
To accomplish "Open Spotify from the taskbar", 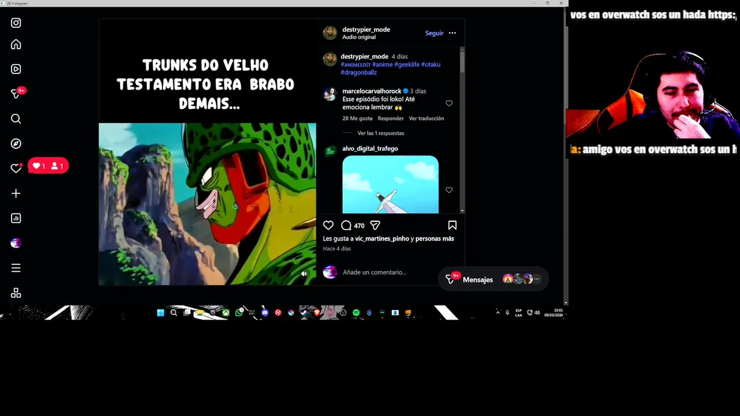I will click(356, 313).
